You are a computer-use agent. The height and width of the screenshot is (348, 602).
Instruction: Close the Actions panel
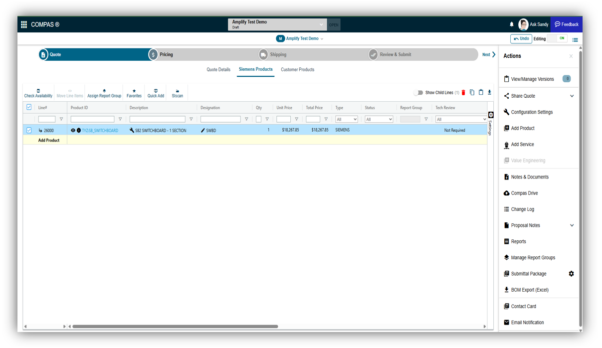[x=571, y=56]
